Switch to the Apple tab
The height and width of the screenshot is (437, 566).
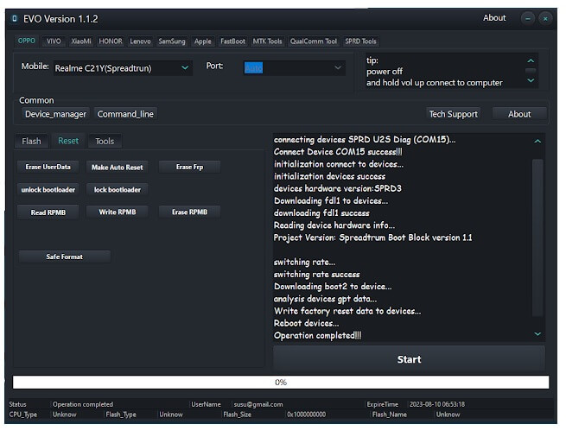coord(202,41)
